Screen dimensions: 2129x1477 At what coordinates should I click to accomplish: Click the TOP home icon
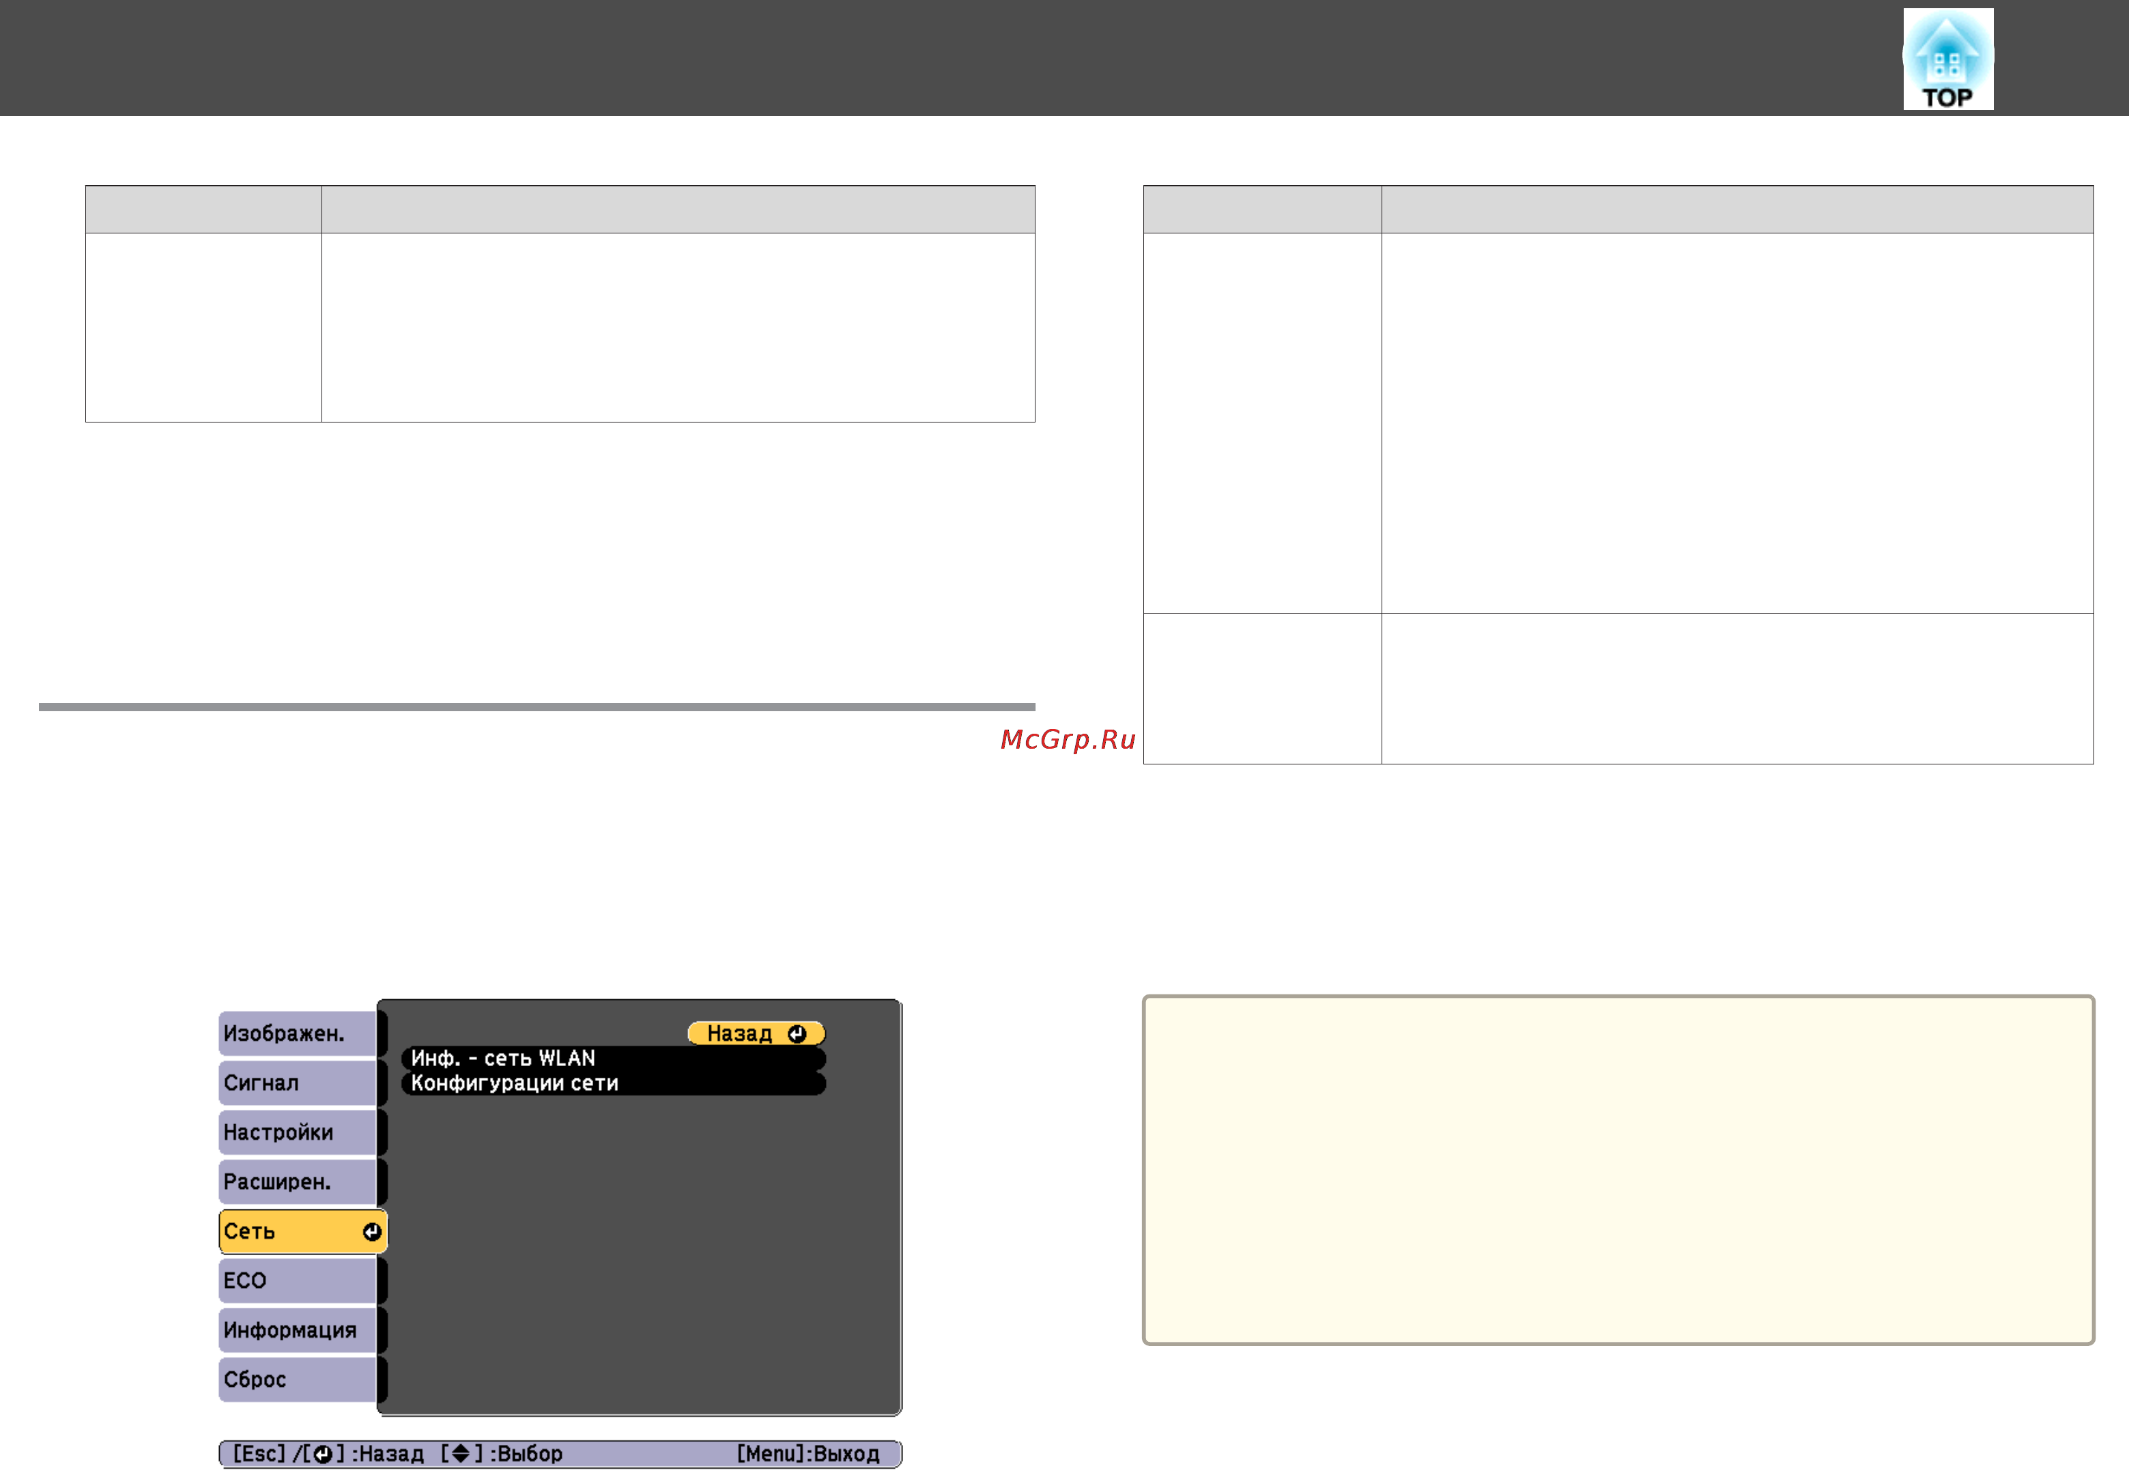pyautogui.click(x=1947, y=58)
